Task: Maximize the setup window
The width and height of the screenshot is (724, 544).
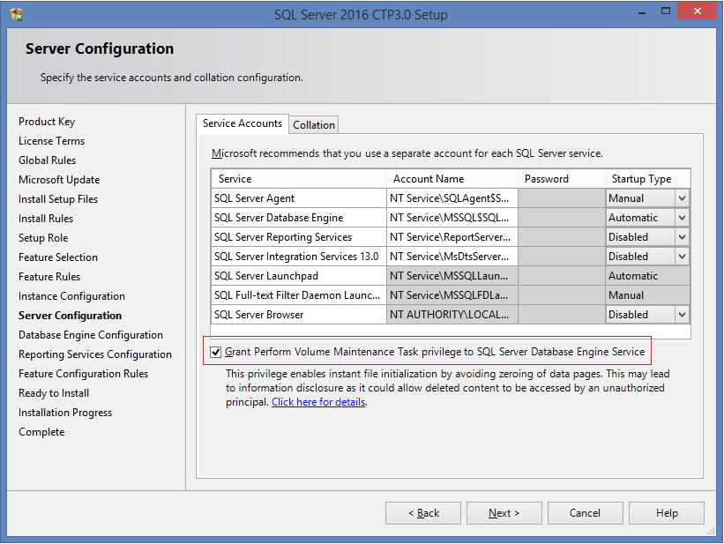Action: 666,11
